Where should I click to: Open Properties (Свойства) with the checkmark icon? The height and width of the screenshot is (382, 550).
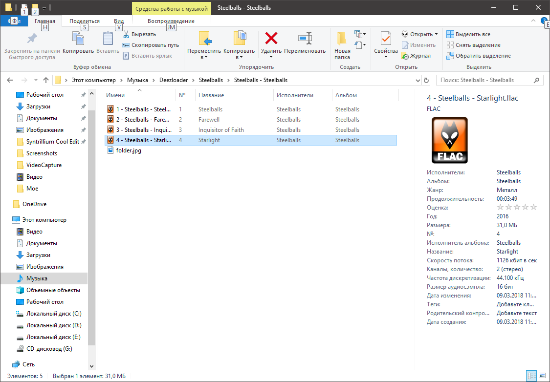click(386, 39)
